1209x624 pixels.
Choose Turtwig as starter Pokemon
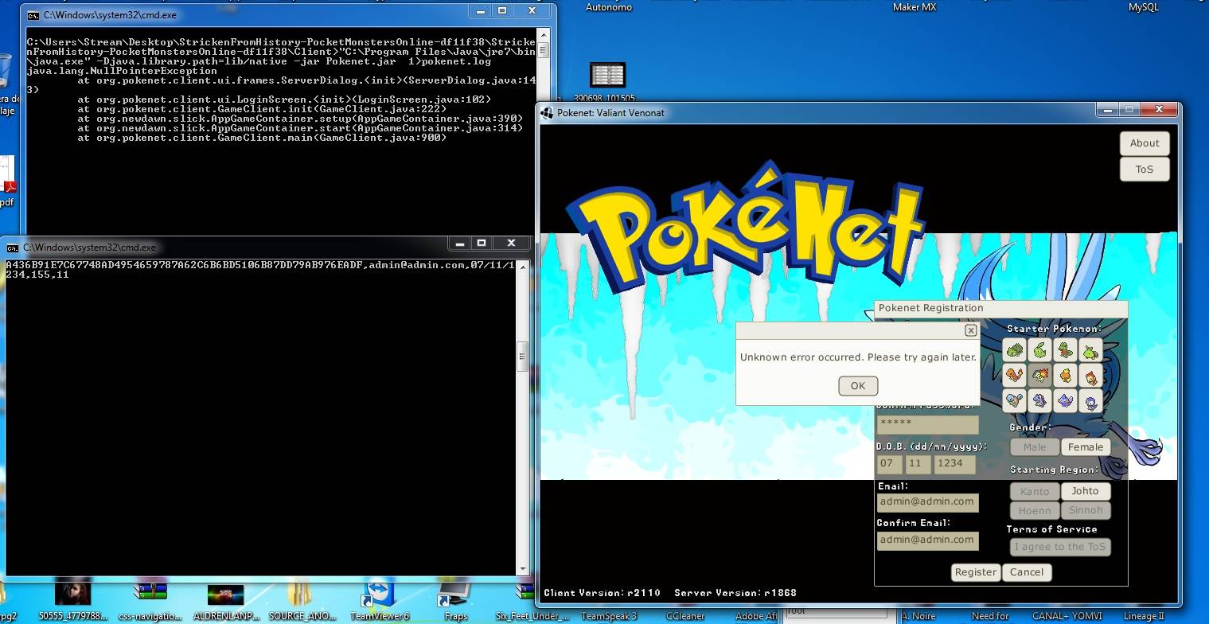[1090, 349]
